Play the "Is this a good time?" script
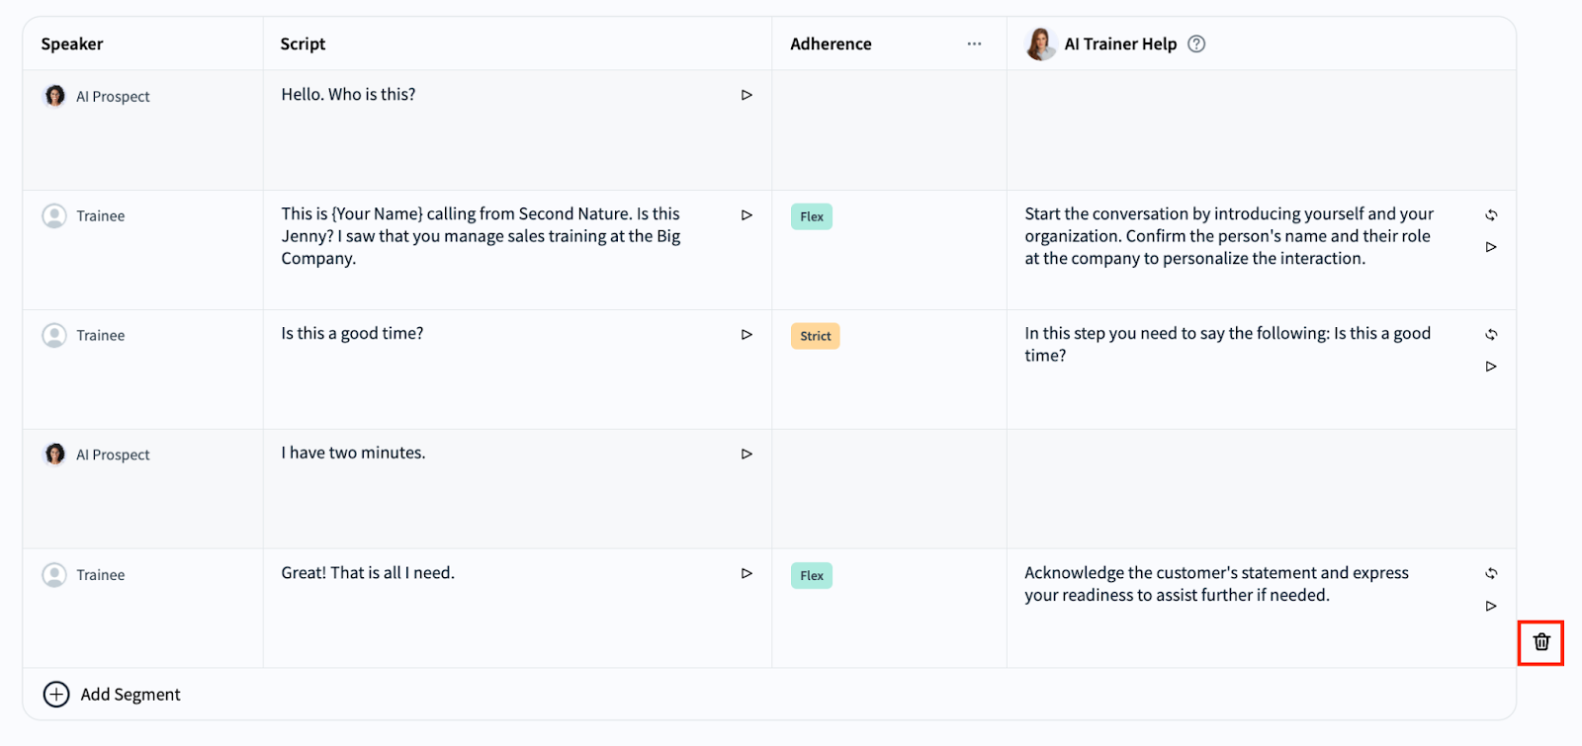The width and height of the screenshot is (1582, 746). click(x=747, y=335)
